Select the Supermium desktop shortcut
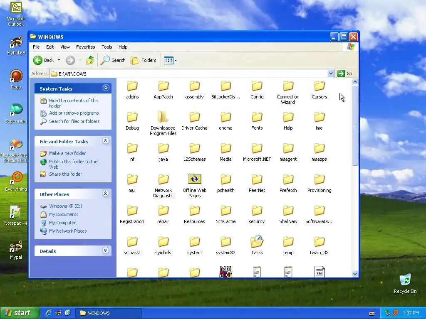The height and width of the screenshot is (319, 426). (16, 113)
